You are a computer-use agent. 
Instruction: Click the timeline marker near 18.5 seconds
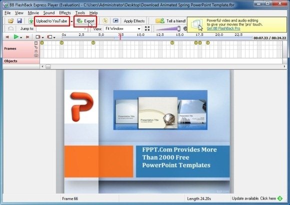click(207, 43)
